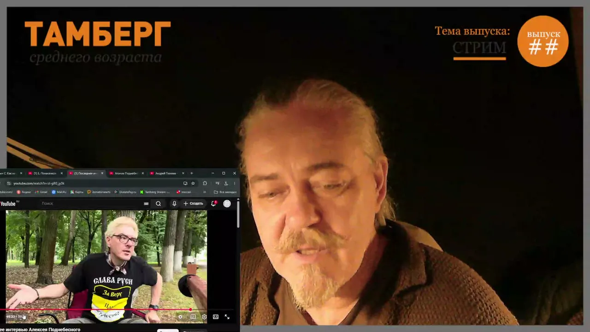Click the YouTube Поиск search field

[x=91, y=203]
